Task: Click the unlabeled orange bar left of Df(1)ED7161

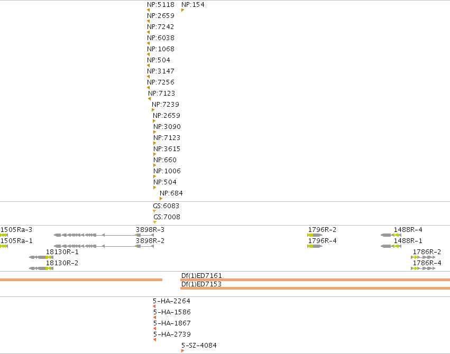Action: pyautogui.click(x=81, y=280)
